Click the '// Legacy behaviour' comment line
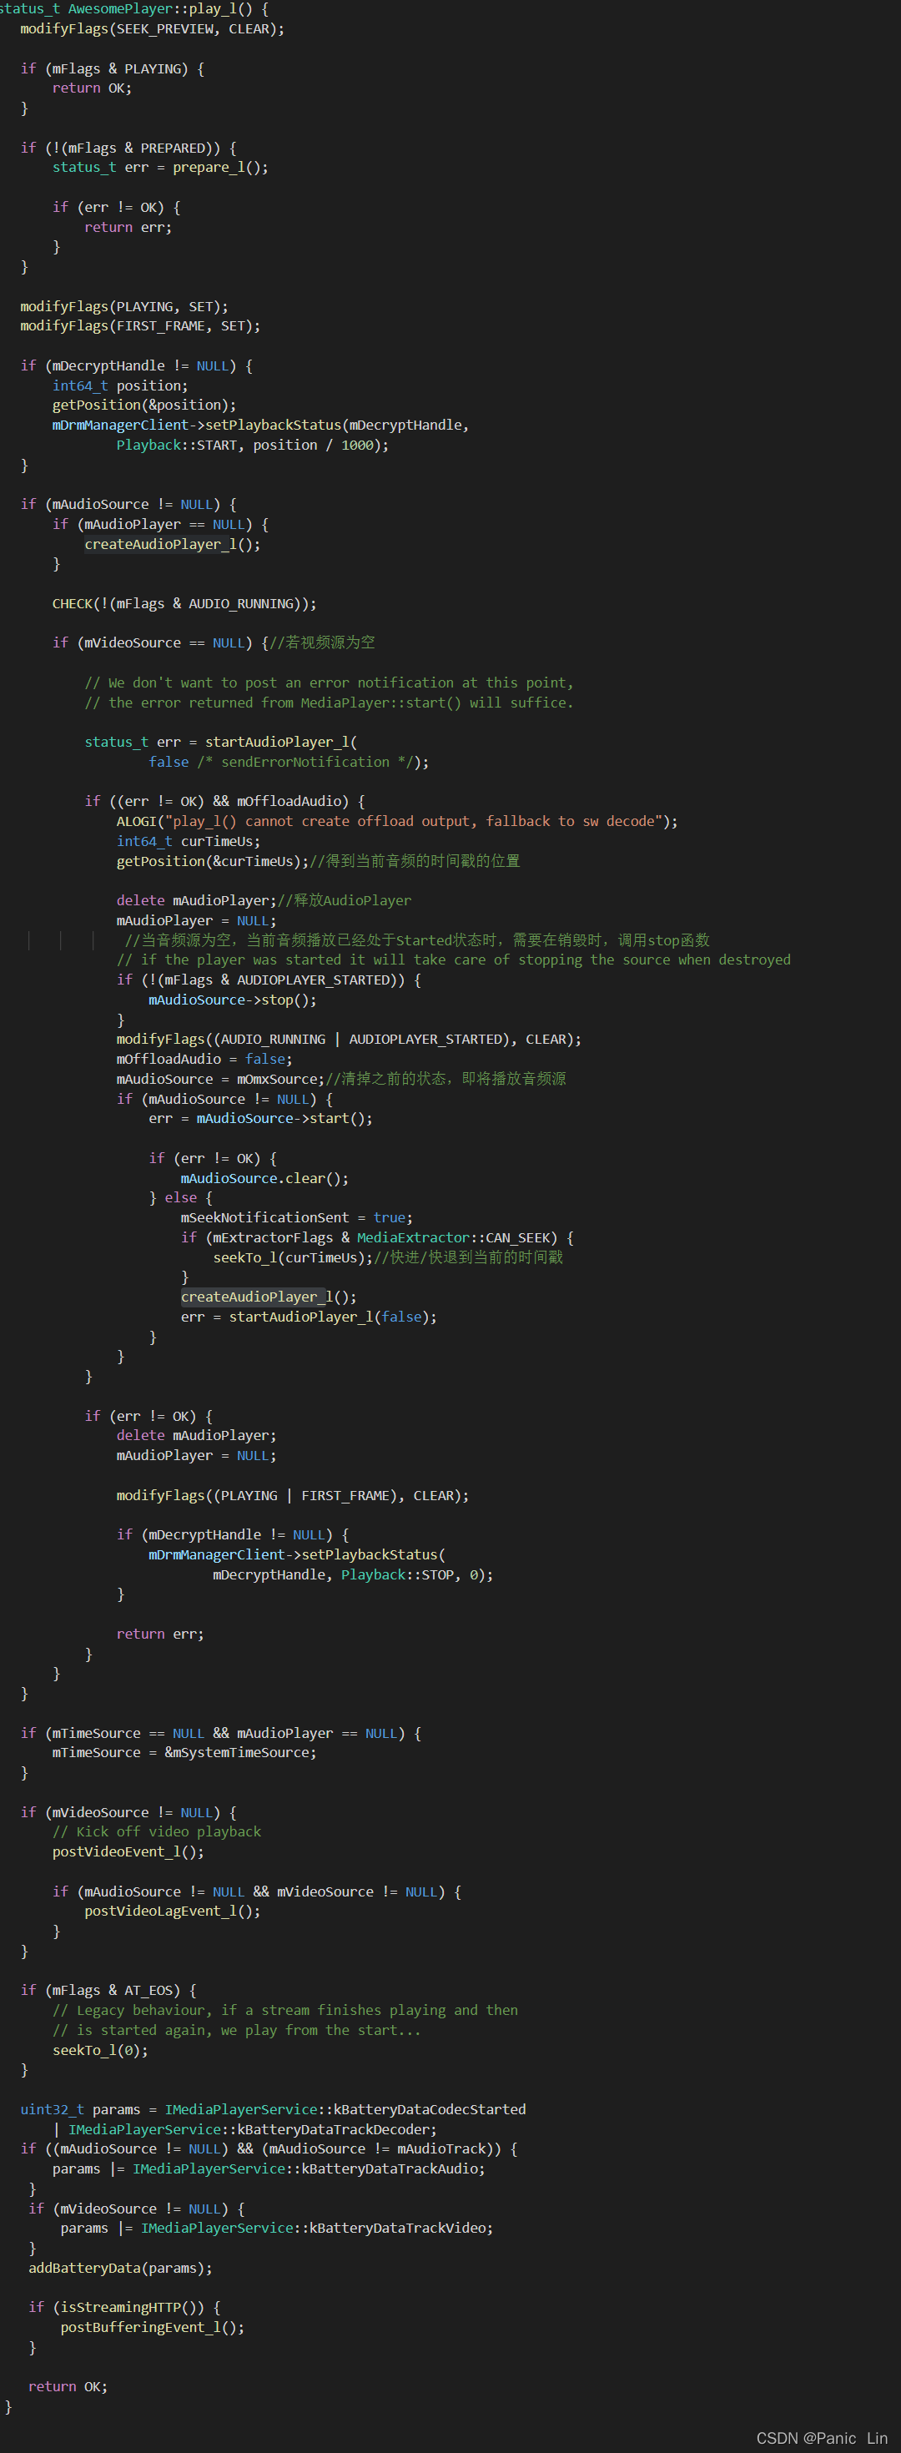901x2453 pixels. pyautogui.click(x=285, y=2010)
